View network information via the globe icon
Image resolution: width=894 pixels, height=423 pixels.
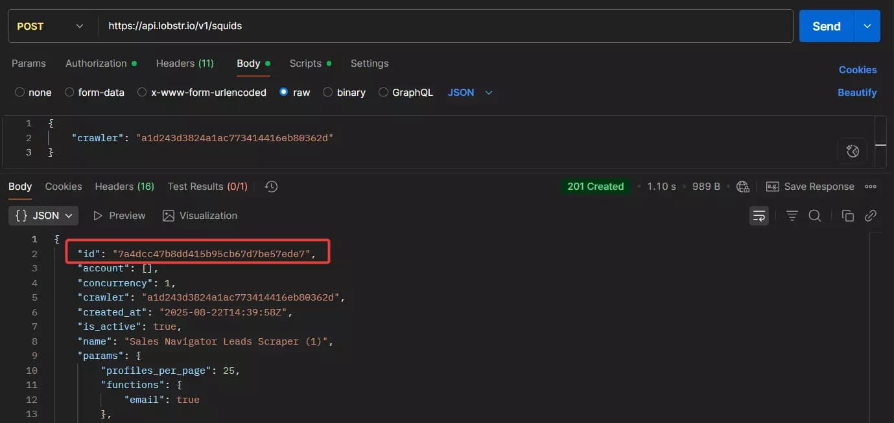(x=743, y=186)
